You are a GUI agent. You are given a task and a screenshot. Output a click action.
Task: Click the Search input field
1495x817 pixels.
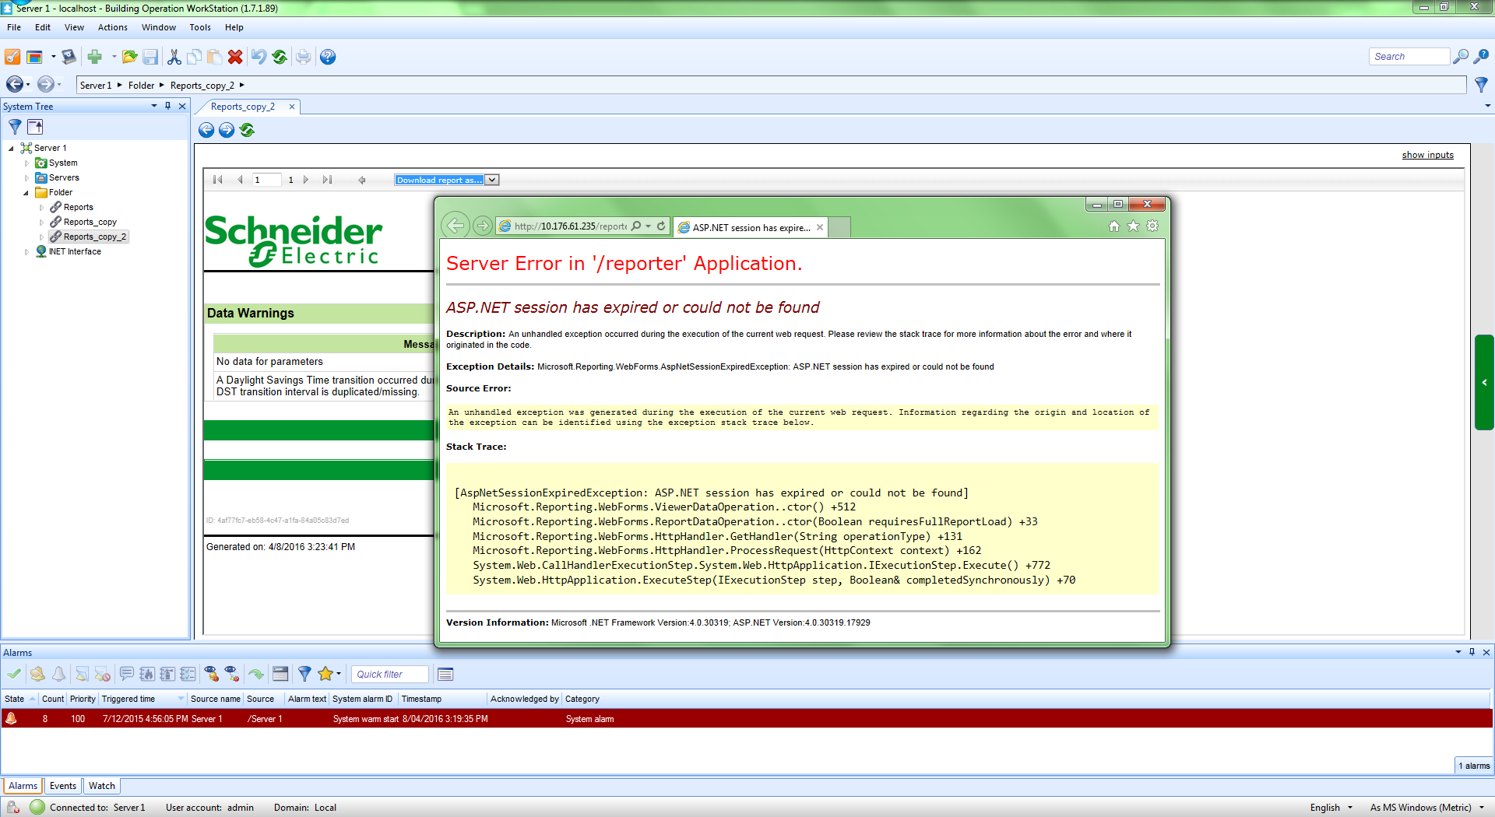(1409, 57)
